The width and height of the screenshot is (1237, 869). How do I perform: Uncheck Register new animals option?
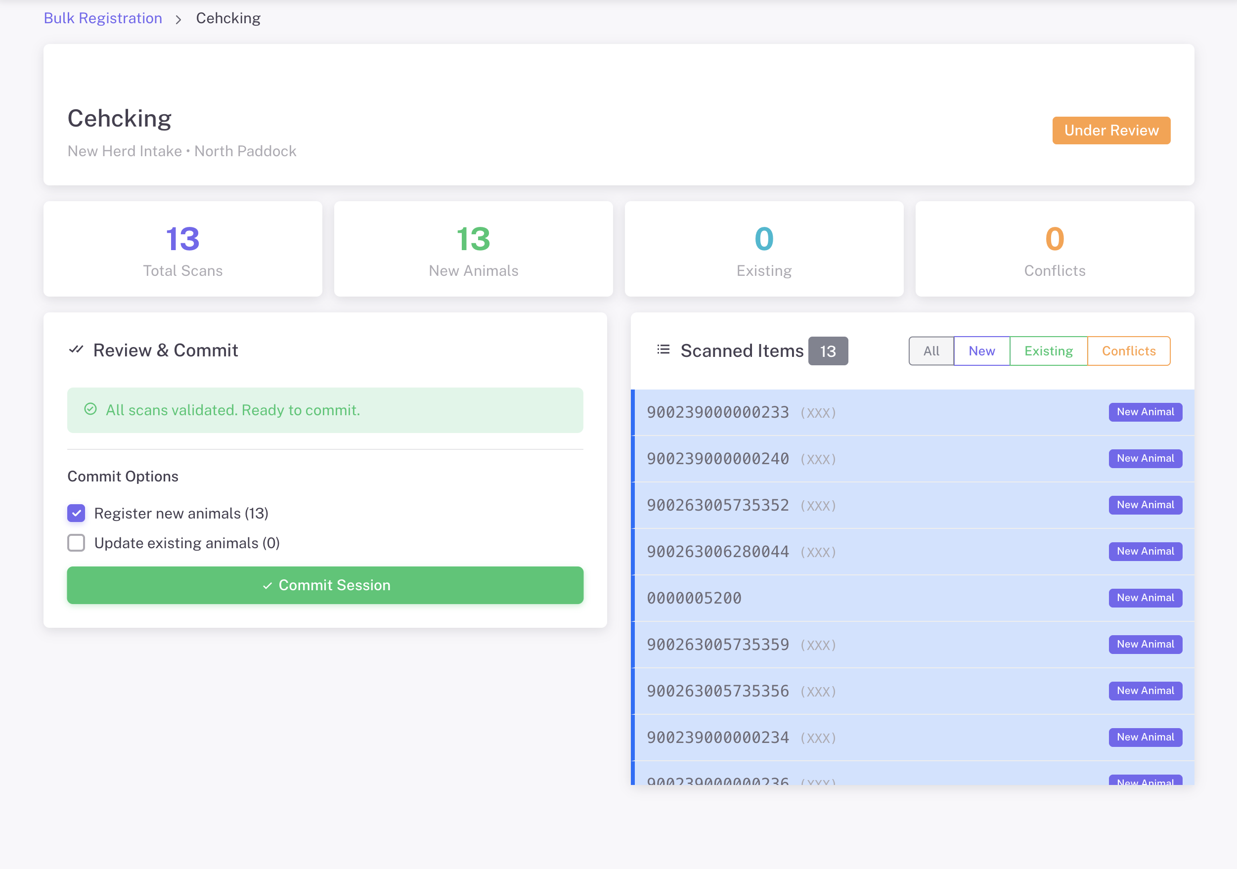pos(76,513)
